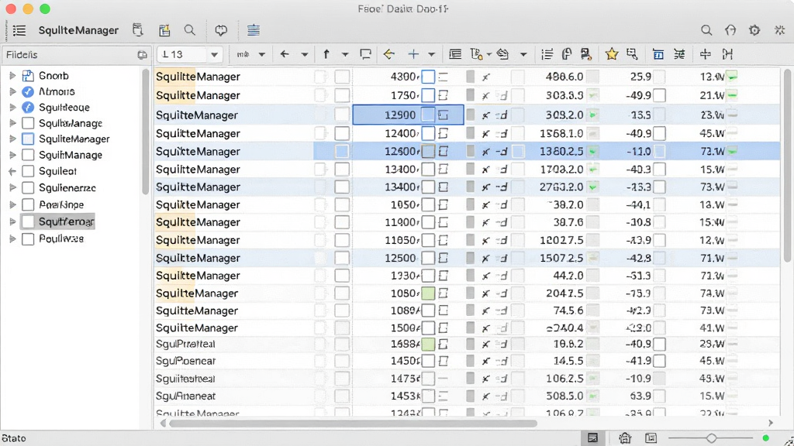Viewport: 794px width, 446px height.
Task: Open the sidebar list menu icon
Action: [19, 30]
